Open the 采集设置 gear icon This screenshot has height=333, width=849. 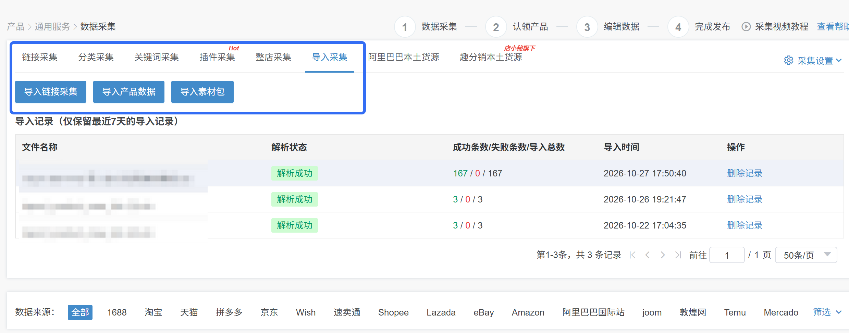[788, 60]
